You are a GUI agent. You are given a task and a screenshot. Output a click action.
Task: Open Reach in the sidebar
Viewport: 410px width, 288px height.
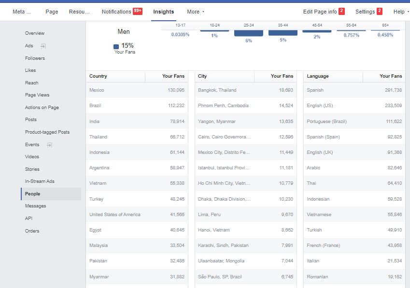click(32, 83)
